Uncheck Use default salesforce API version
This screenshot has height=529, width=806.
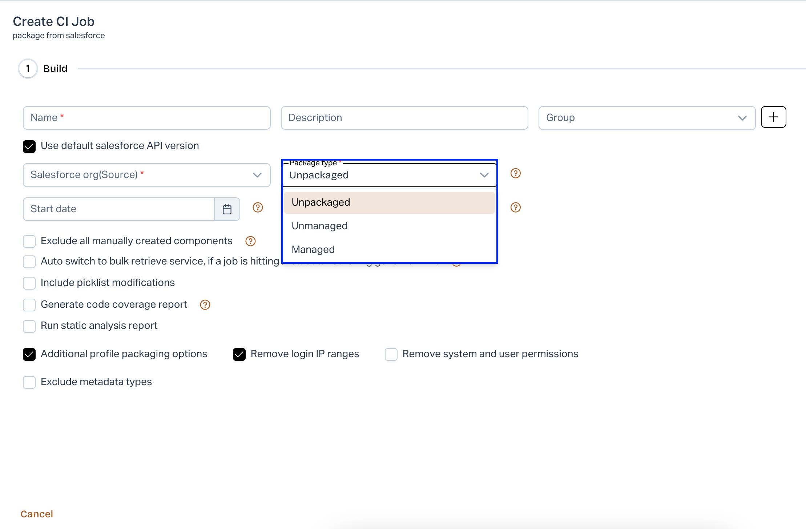(x=29, y=146)
